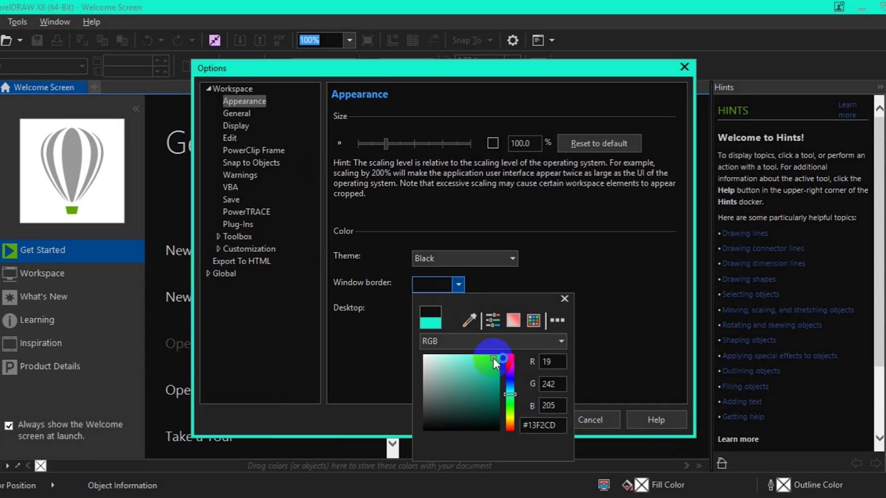Show color sliders in the color picker

[493, 320]
